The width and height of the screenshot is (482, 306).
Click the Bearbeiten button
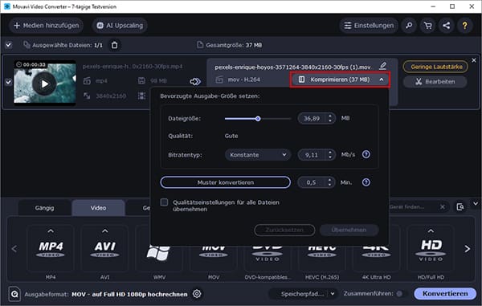point(435,82)
